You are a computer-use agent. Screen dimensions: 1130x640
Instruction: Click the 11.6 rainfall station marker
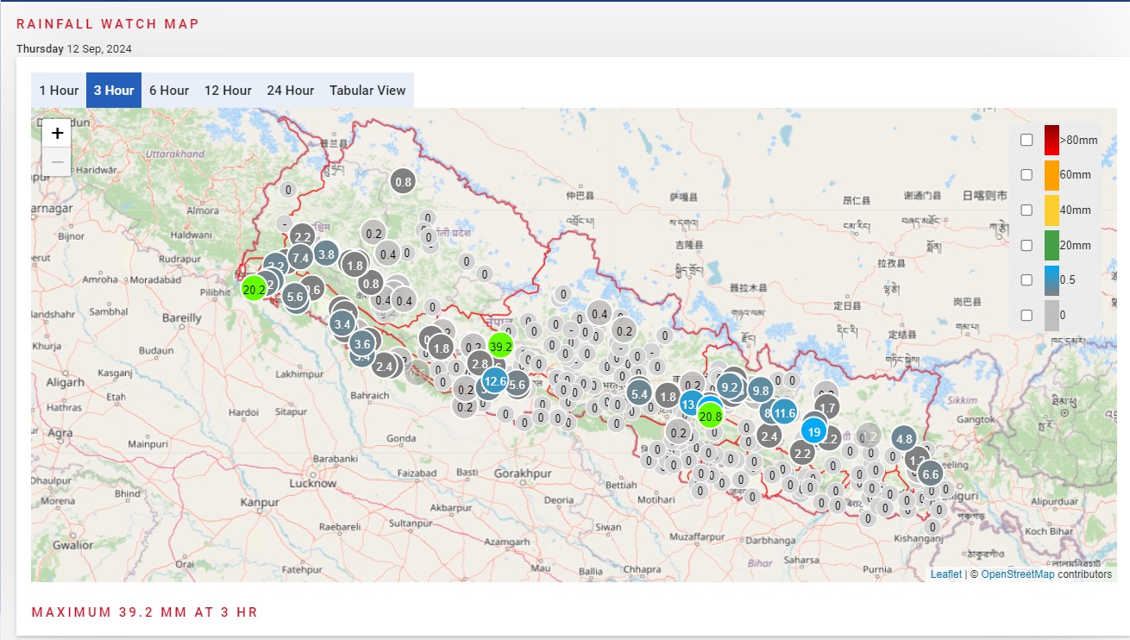tap(784, 413)
